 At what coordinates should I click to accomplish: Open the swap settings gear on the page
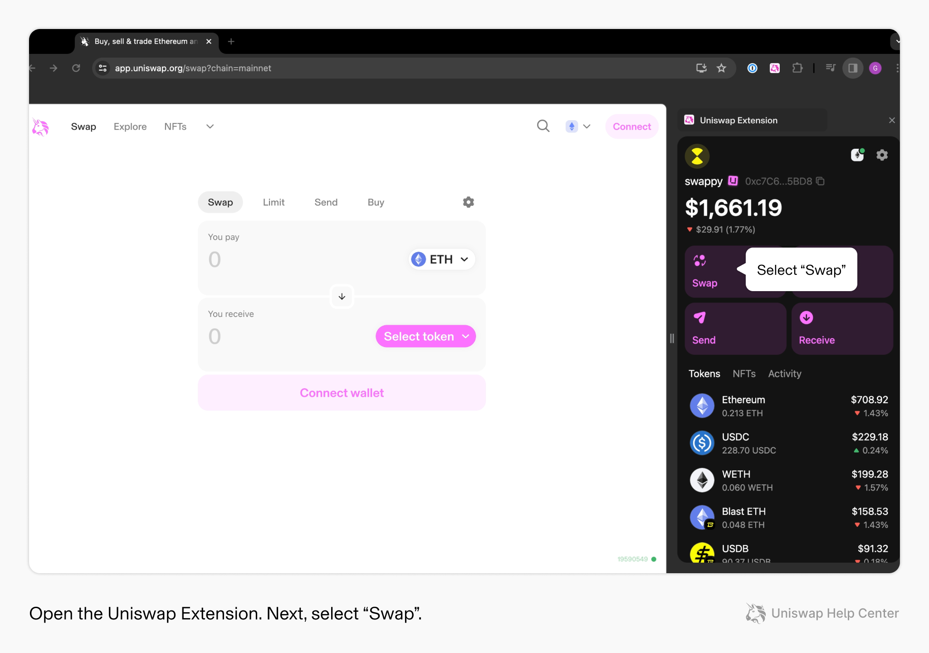coord(469,202)
